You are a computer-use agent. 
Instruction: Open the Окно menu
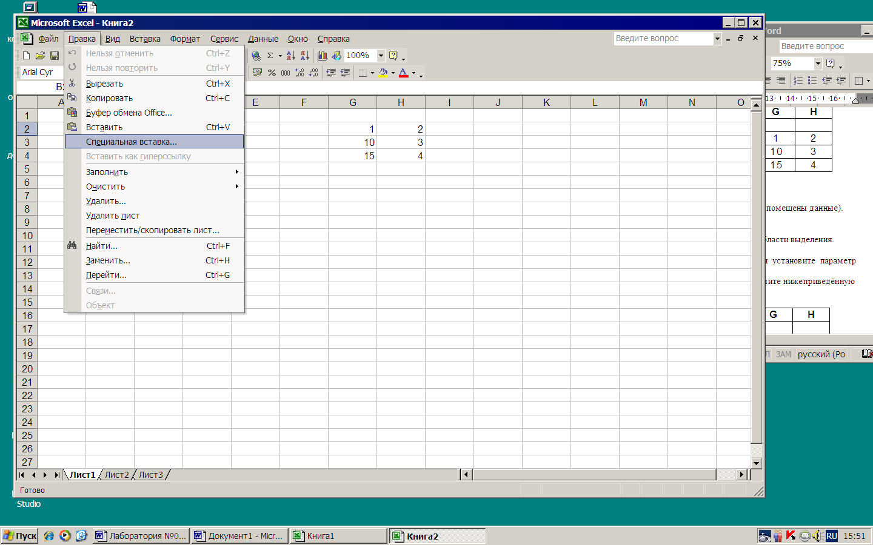pos(298,39)
